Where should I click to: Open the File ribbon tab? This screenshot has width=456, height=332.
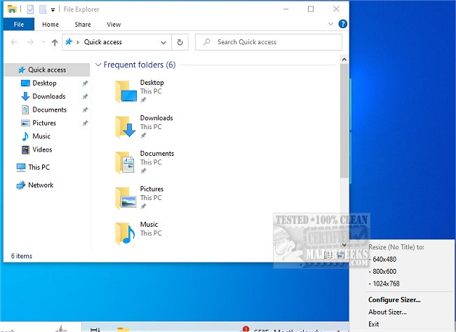point(19,25)
